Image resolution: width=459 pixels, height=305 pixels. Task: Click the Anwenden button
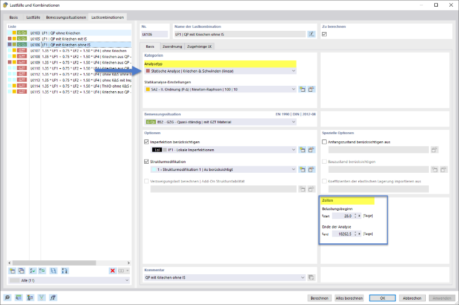(x=441, y=298)
